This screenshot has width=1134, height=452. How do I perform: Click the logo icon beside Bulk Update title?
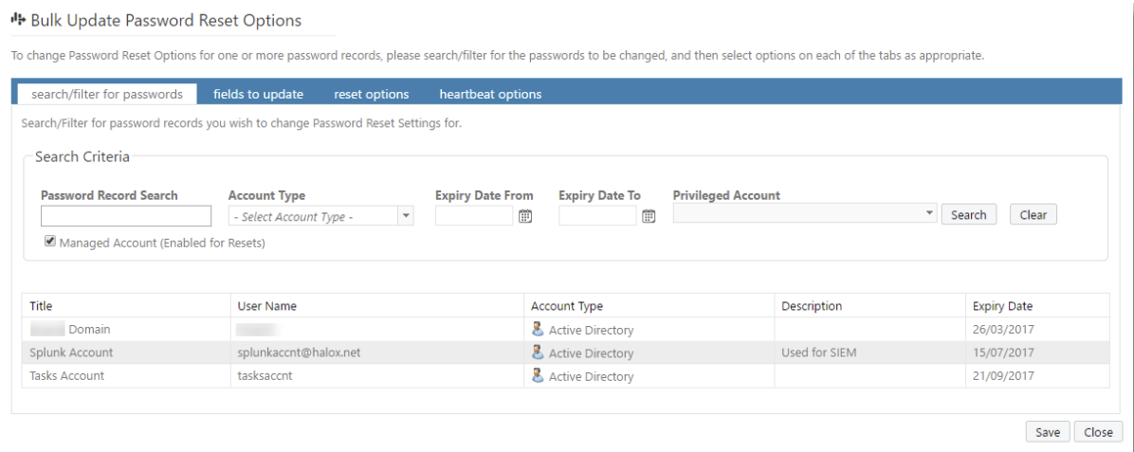tap(19, 20)
